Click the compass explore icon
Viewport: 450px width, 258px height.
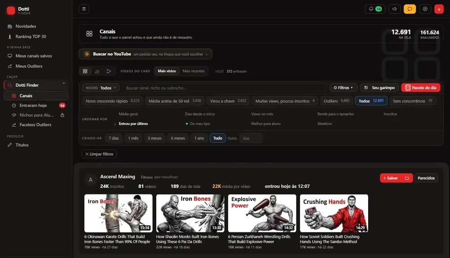coord(425,9)
